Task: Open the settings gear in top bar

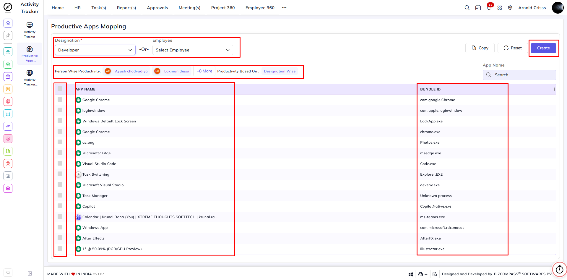Action: pyautogui.click(x=510, y=8)
